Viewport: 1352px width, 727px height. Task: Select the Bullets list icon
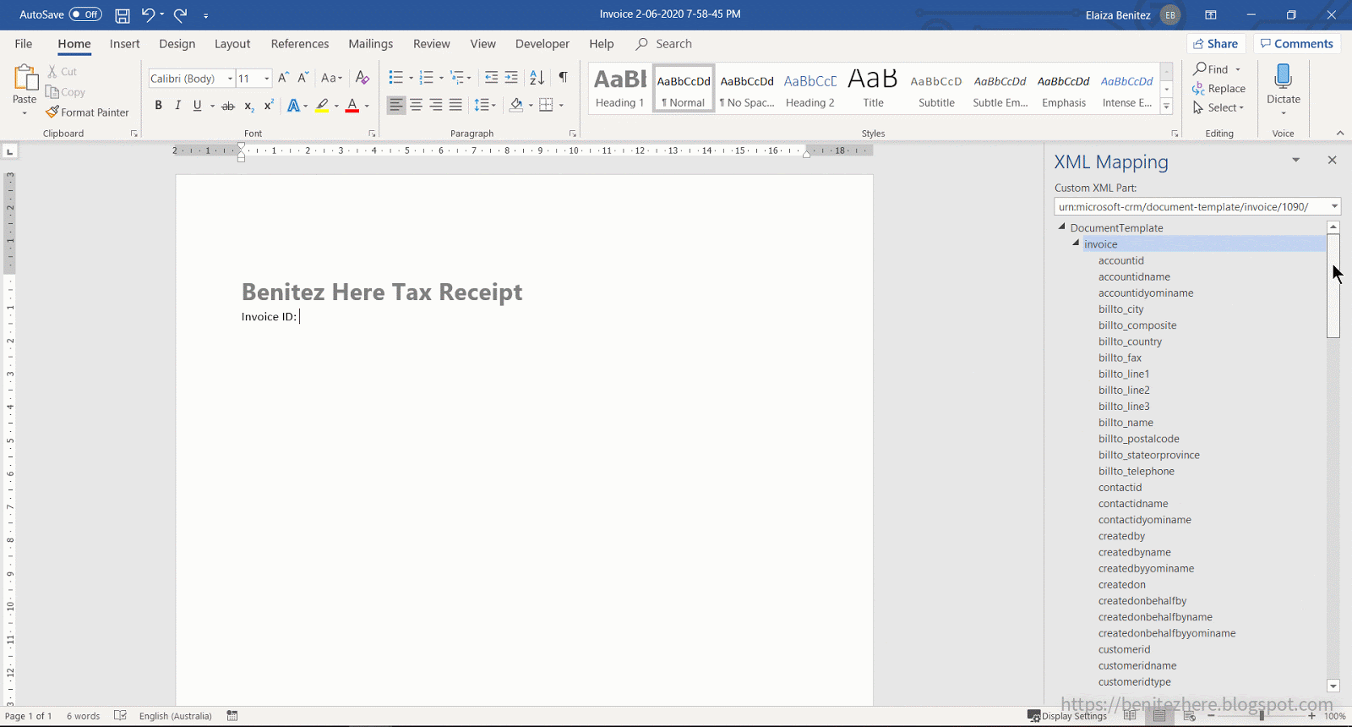(x=395, y=78)
